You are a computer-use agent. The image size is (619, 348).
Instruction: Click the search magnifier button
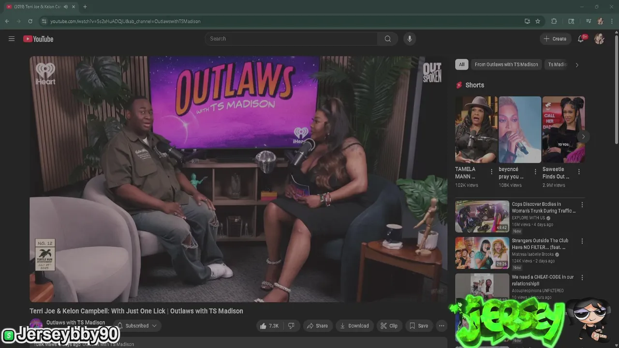tap(388, 39)
